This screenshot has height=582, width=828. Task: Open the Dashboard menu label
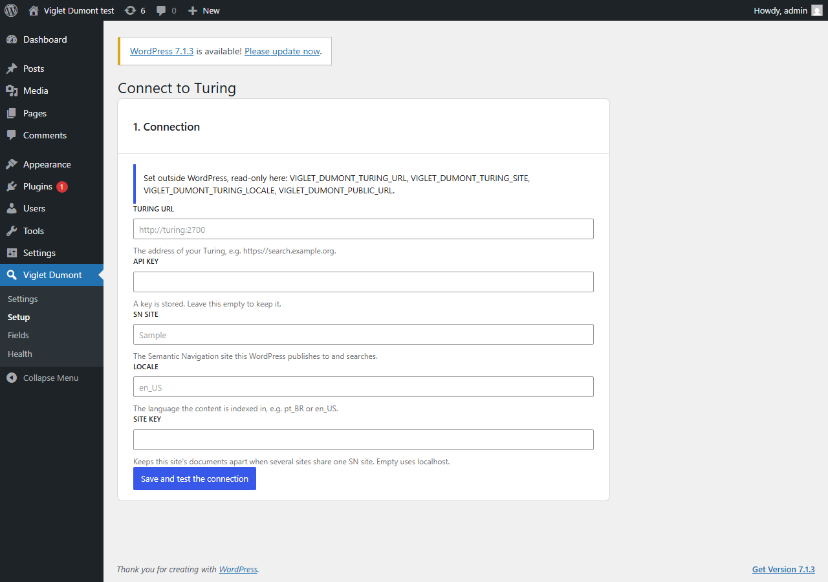[x=45, y=39]
